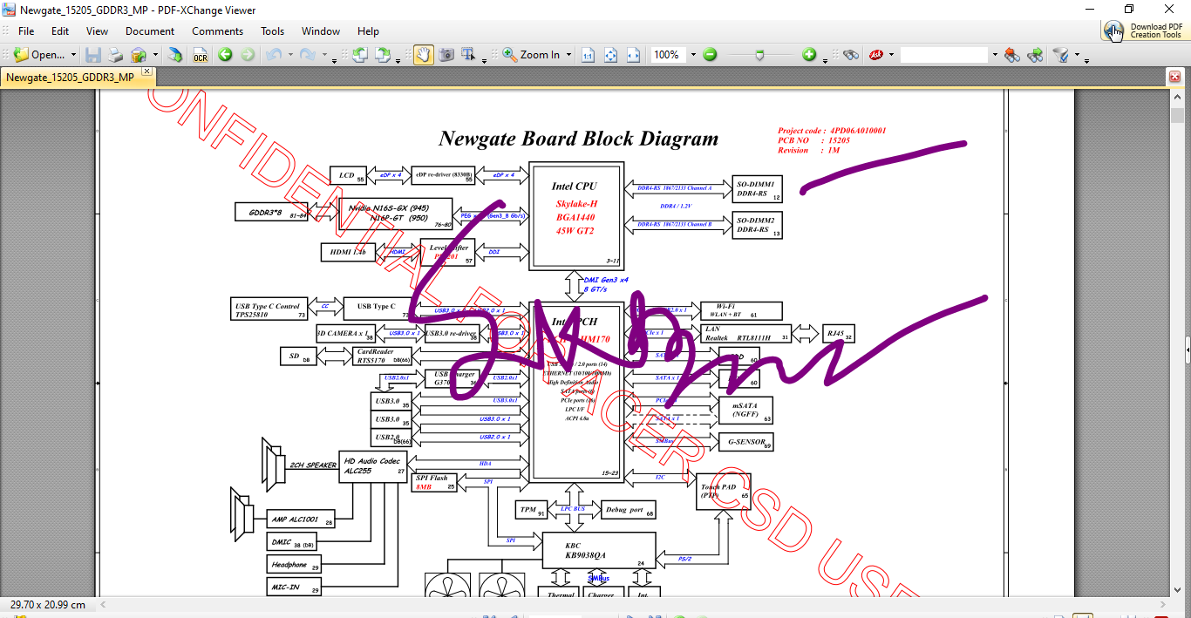Screen dimensions: 1191x618
Task: Click the Intel CPU block in the diagram
Action: click(576, 216)
